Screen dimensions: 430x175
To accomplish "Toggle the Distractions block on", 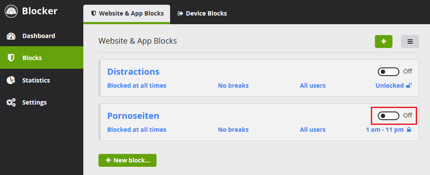I will pos(388,71).
